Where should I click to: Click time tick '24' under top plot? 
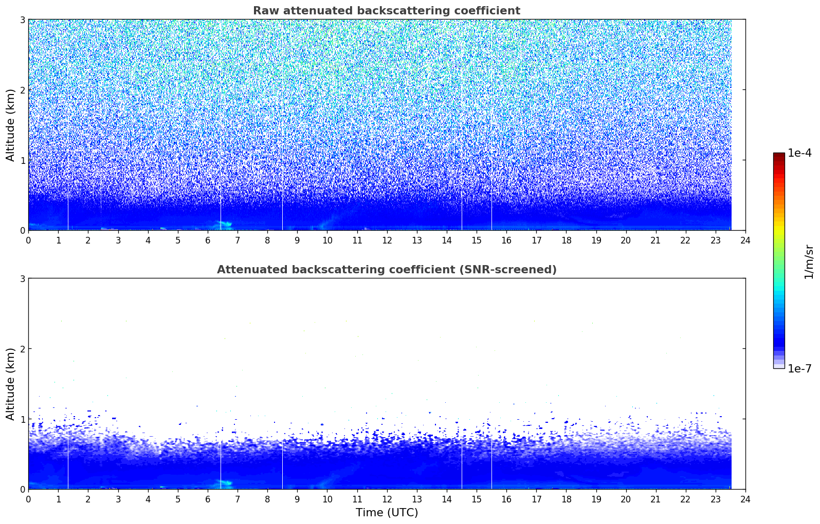pyautogui.click(x=745, y=240)
